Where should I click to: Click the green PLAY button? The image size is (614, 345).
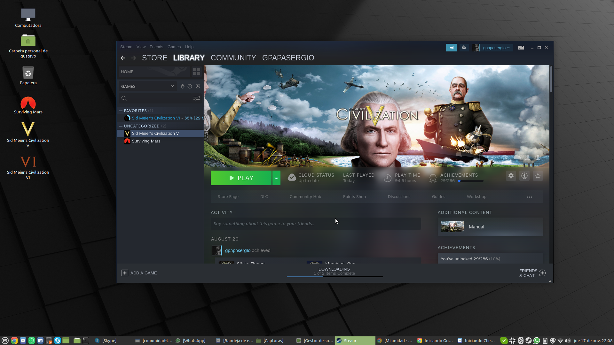[241, 178]
